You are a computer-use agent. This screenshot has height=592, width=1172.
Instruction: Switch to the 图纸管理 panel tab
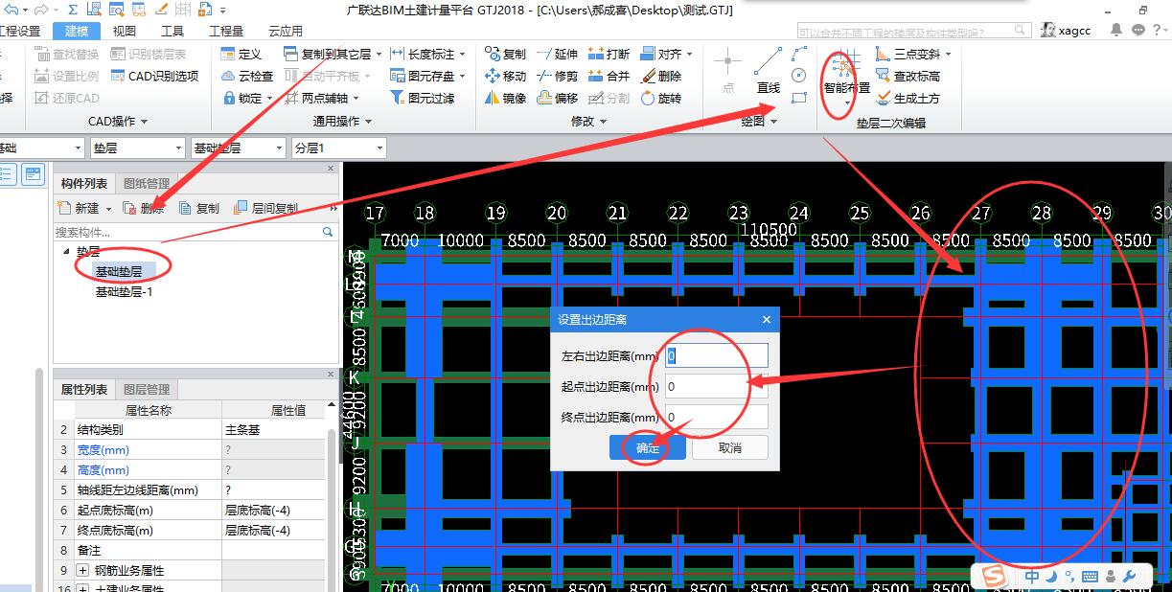coord(147,184)
